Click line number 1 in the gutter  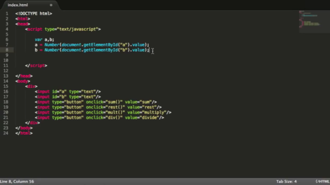(x=7, y=14)
